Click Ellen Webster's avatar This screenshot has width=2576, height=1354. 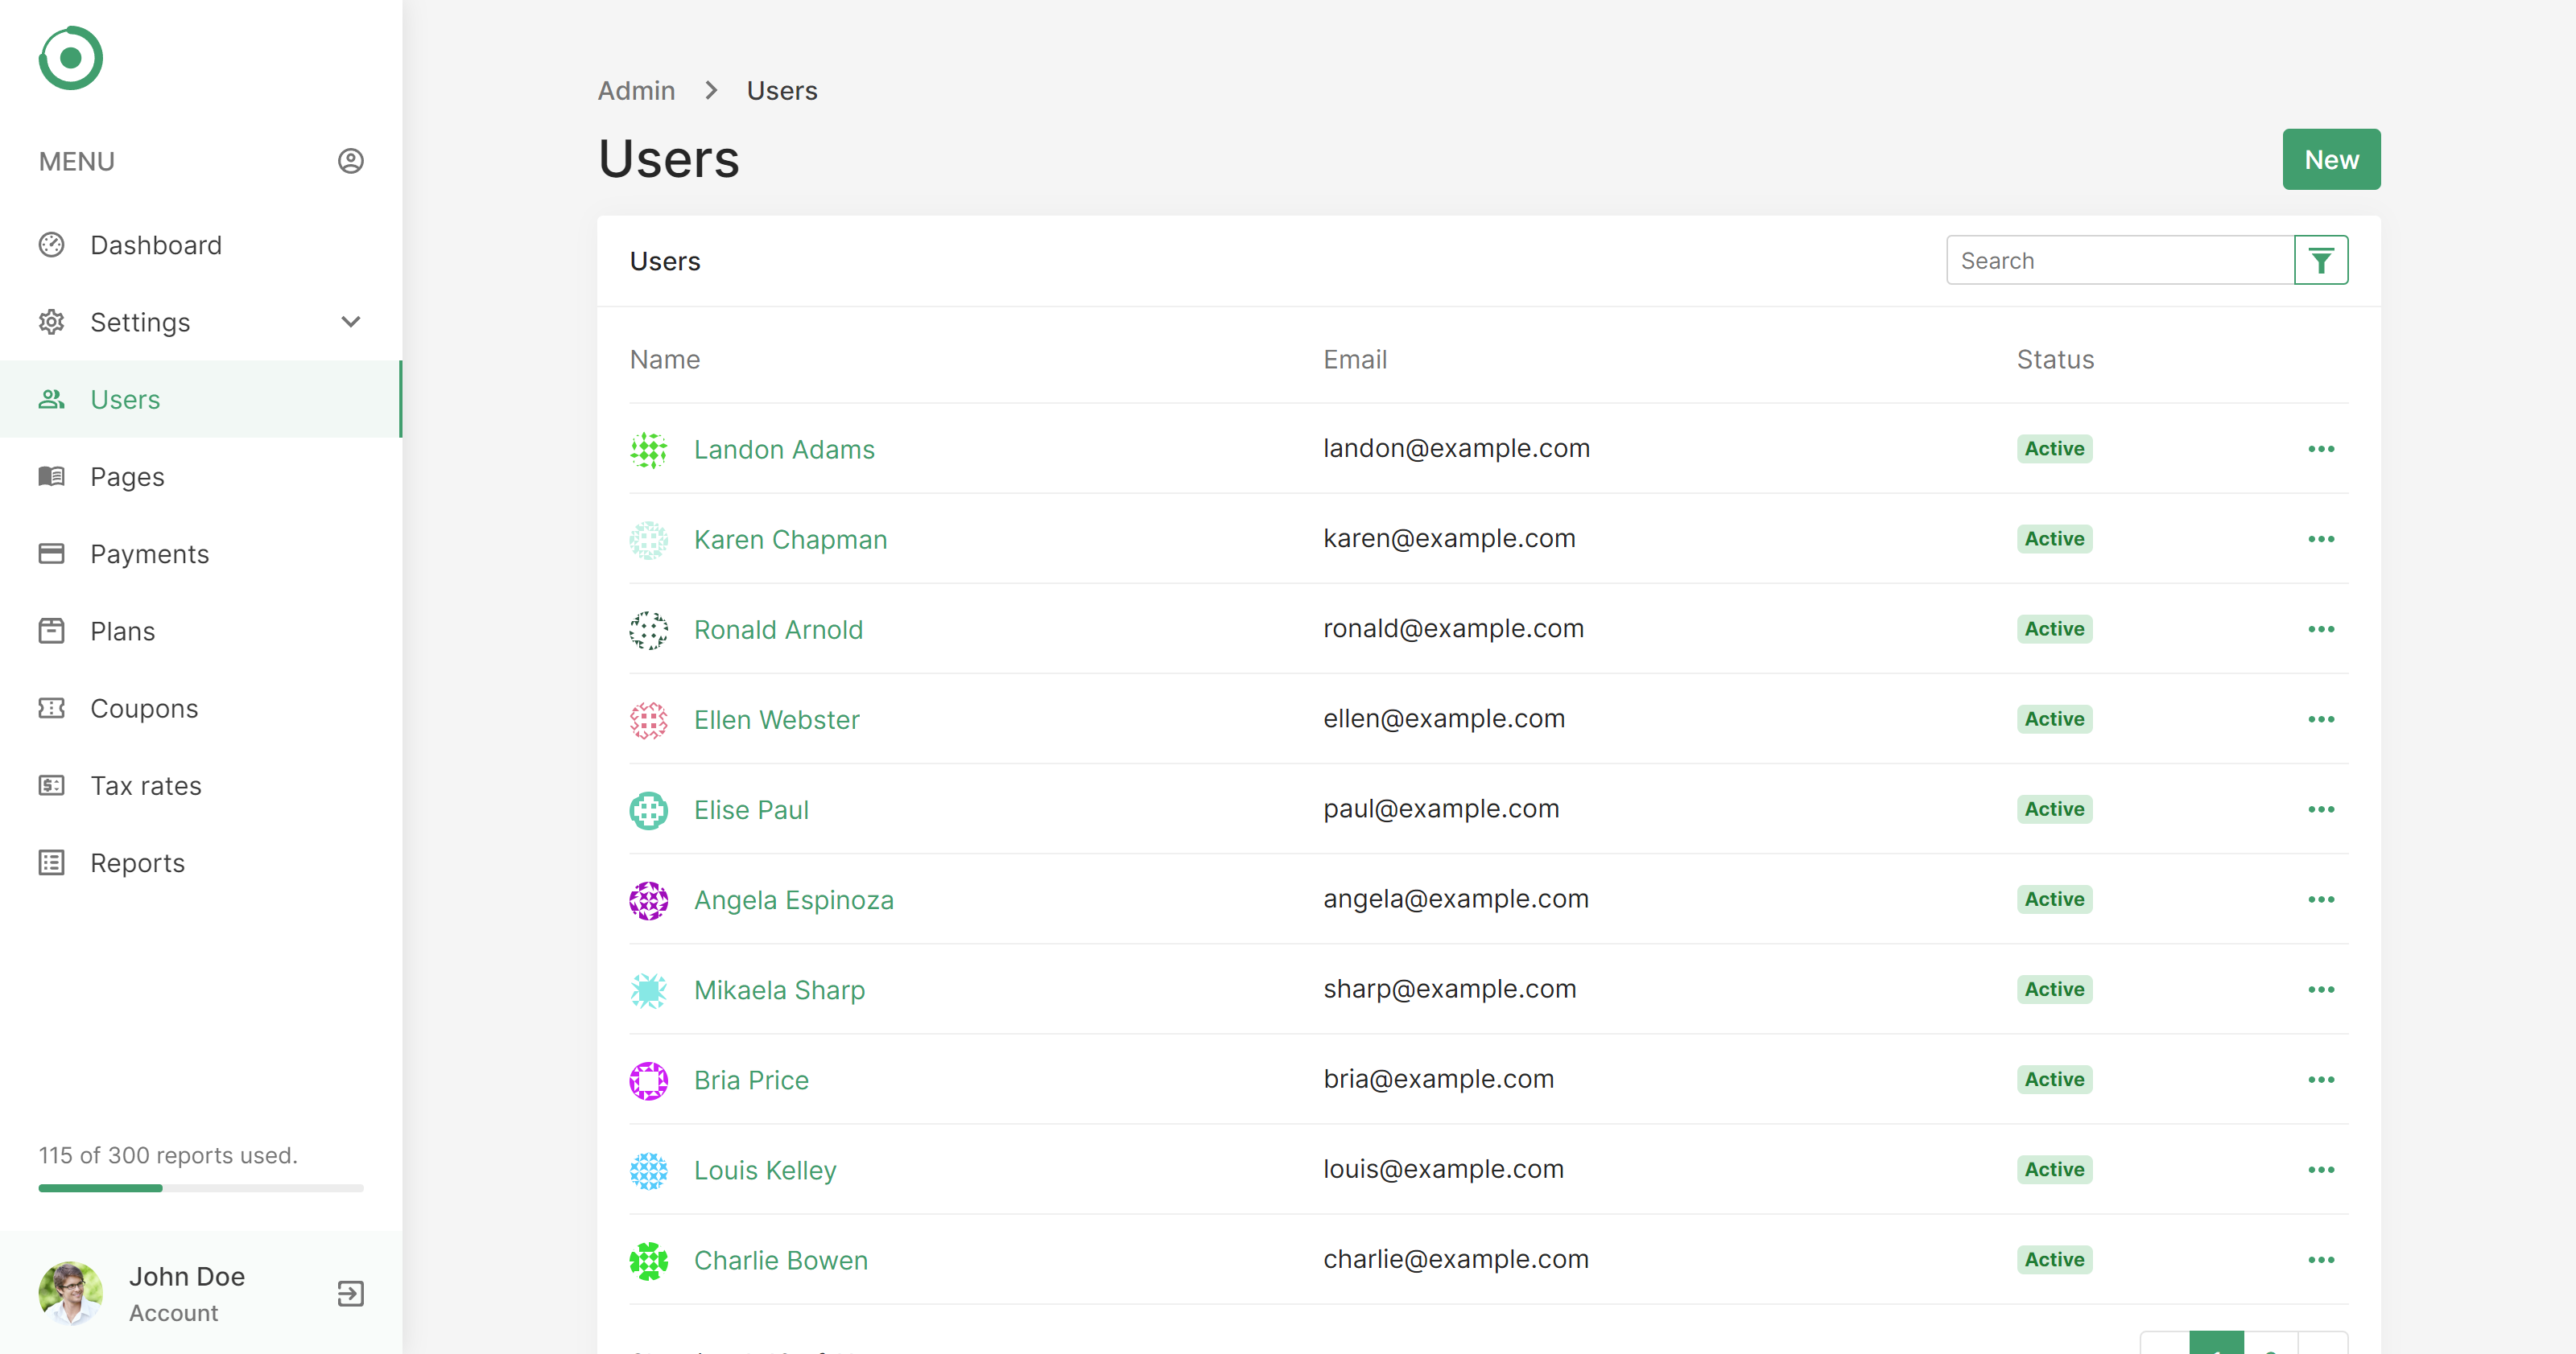point(648,719)
